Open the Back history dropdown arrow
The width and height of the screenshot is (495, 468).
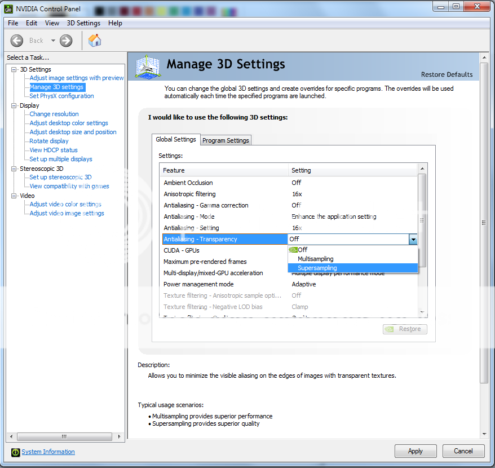54,41
